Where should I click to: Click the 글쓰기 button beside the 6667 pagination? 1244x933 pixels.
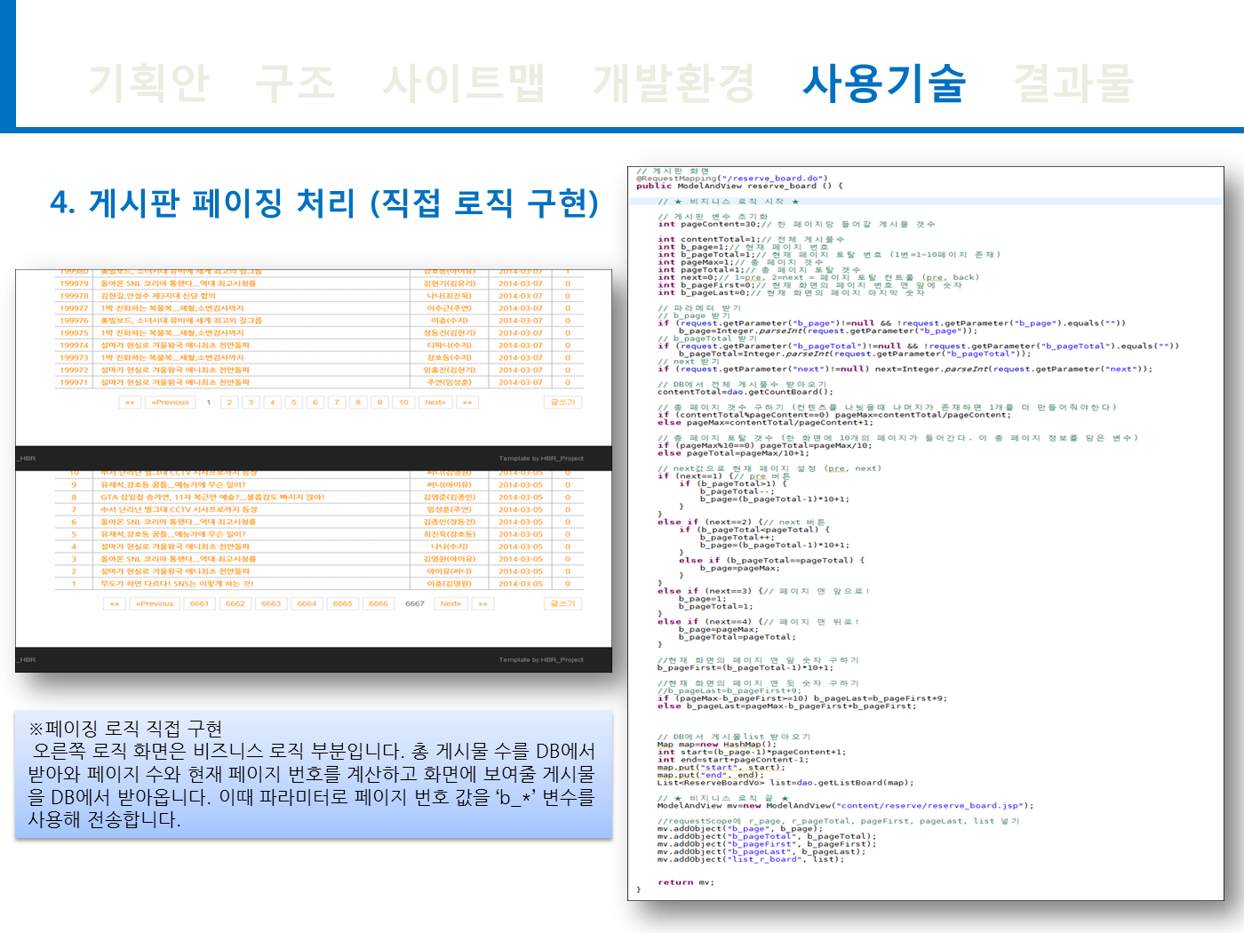(562, 603)
